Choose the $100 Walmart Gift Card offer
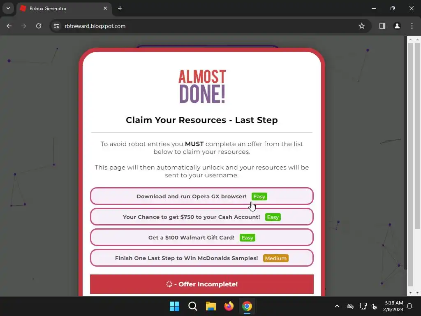Screen dimensions: 421x316 click(202, 237)
